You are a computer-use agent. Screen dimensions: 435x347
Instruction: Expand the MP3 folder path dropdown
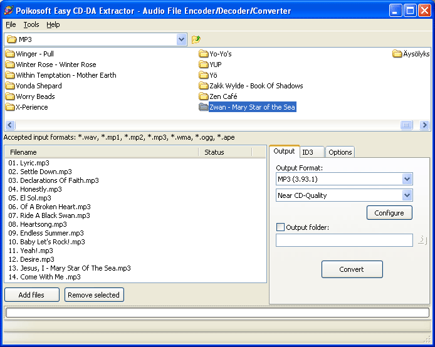[182, 39]
